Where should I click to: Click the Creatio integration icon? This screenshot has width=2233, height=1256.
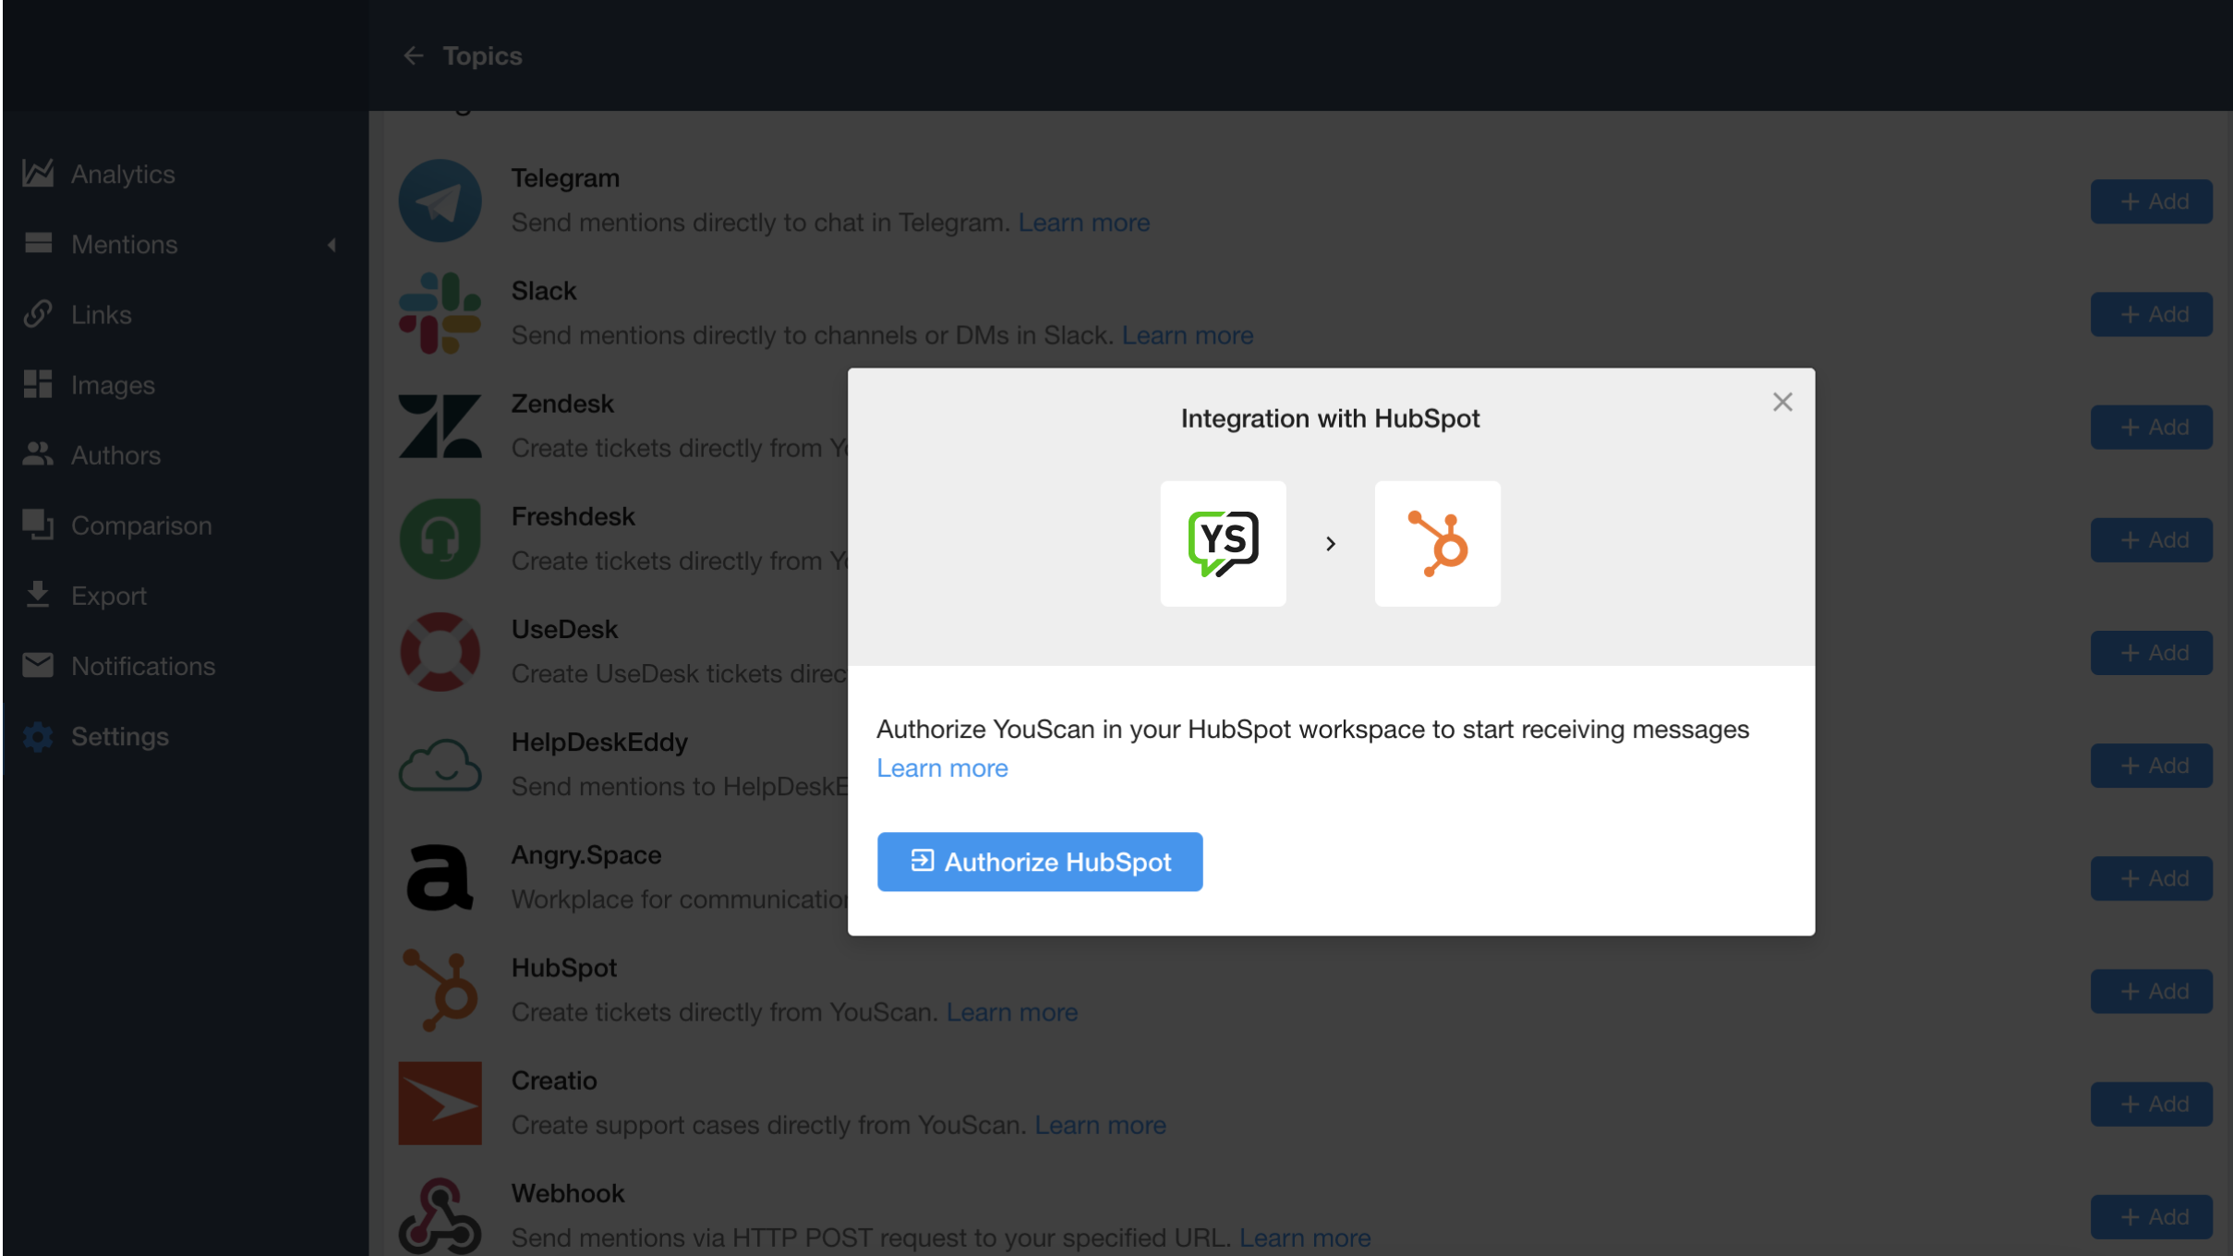440,1103
